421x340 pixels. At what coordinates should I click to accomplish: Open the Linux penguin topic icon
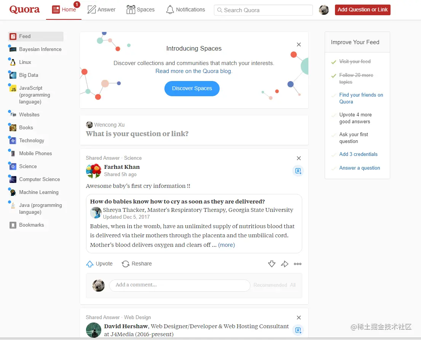pyautogui.click(x=13, y=62)
